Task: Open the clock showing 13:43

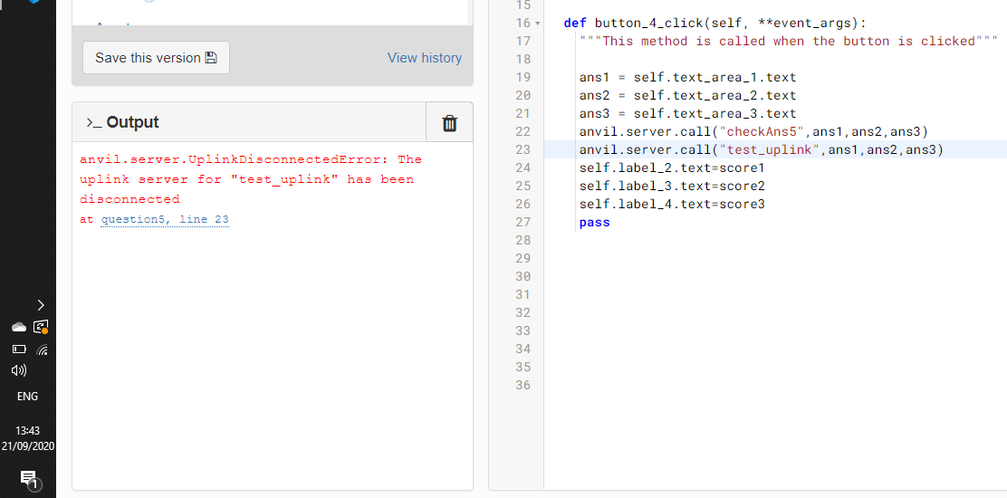Action: 28,438
